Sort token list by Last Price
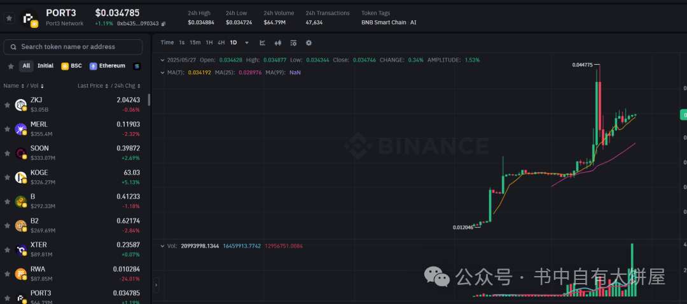The image size is (687, 304). pyautogui.click(x=93, y=86)
